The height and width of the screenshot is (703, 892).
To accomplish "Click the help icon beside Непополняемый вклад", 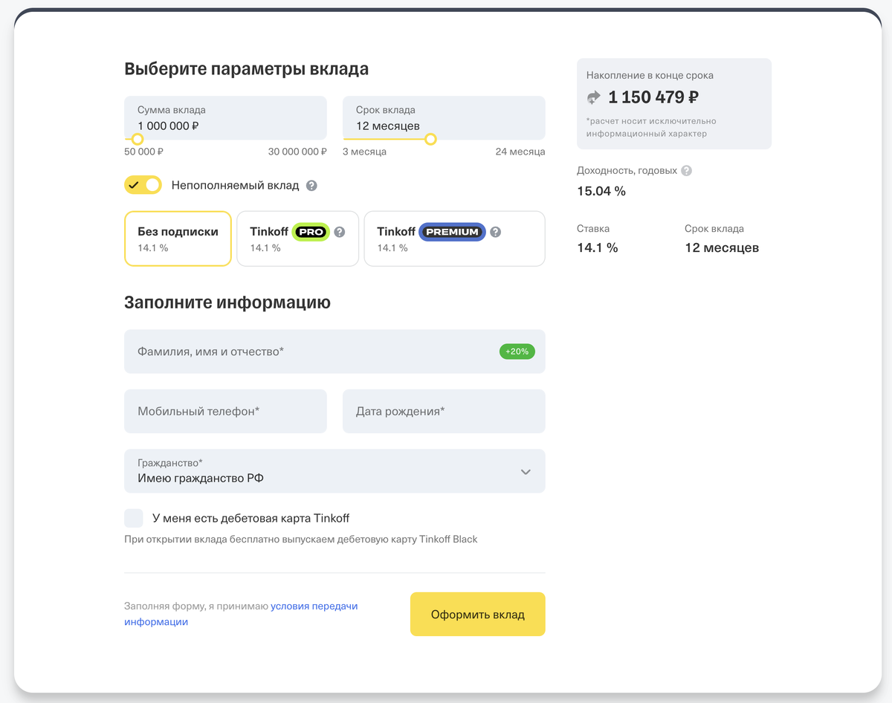I will [311, 186].
